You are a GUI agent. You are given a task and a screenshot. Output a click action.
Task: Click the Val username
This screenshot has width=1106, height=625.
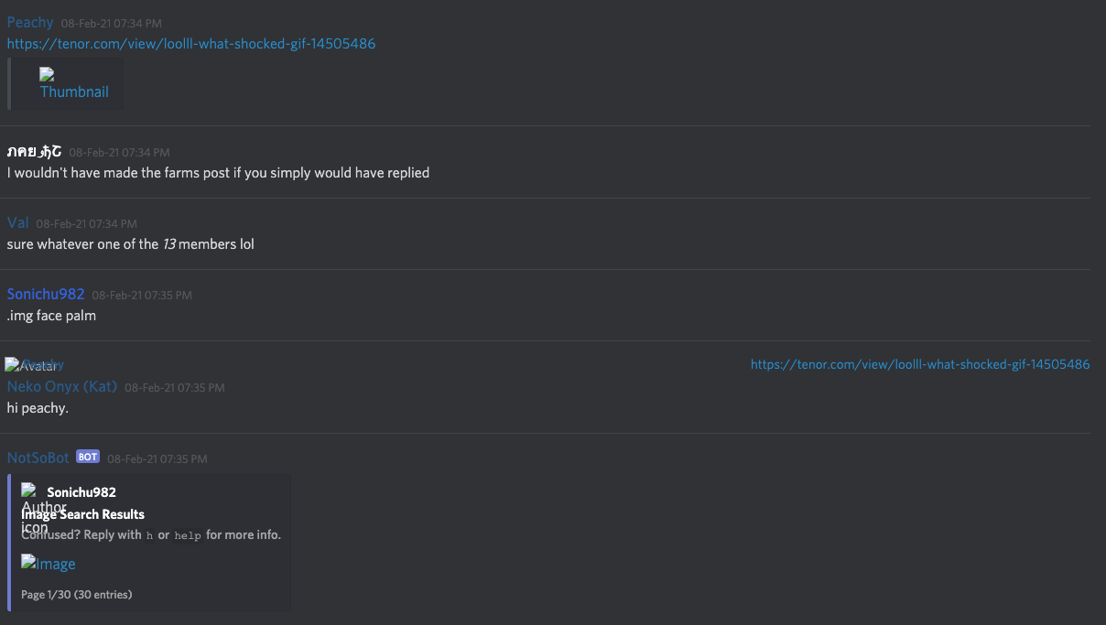18,222
